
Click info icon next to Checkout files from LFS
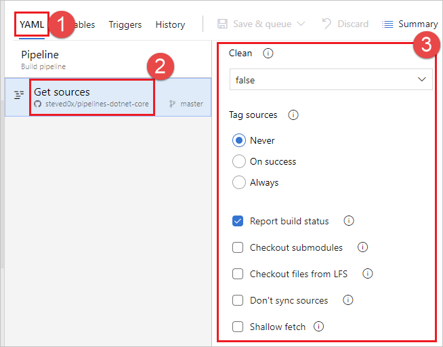point(368,274)
